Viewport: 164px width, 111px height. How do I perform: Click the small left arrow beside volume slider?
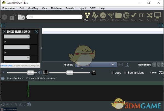(3, 72)
